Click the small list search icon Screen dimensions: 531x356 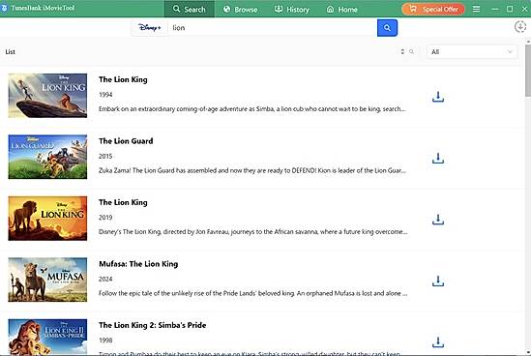tap(411, 51)
